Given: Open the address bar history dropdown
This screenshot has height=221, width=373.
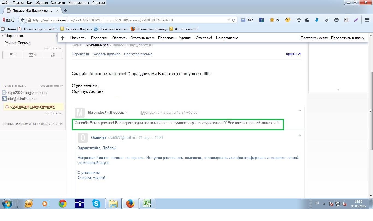Looking at the screenshot, I should click(x=229, y=20).
